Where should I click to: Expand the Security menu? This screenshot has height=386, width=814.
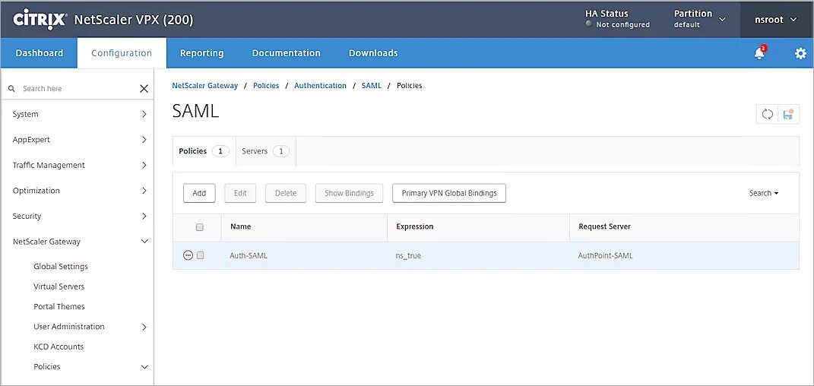coord(77,216)
